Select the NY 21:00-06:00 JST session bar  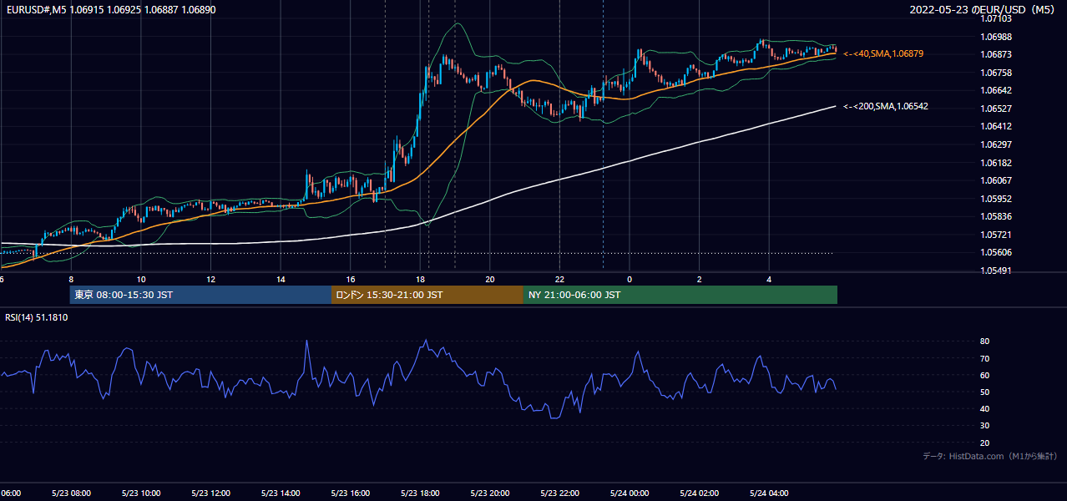coord(680,295)
